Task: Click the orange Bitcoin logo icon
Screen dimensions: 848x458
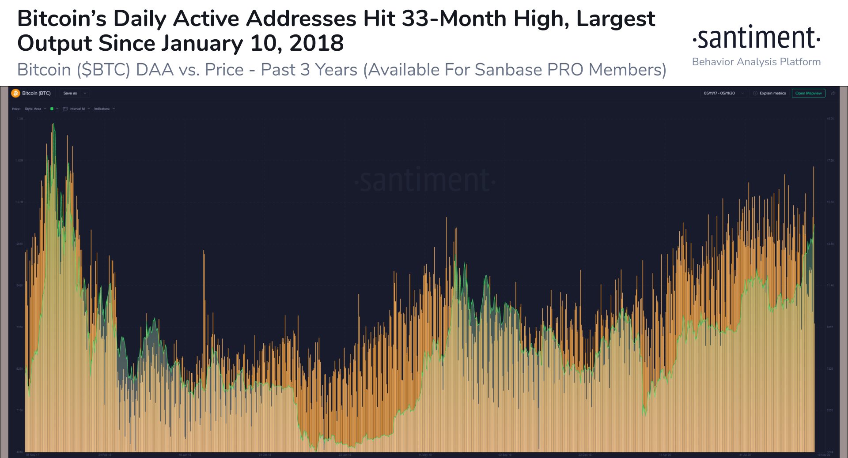Action: [16, 93]
